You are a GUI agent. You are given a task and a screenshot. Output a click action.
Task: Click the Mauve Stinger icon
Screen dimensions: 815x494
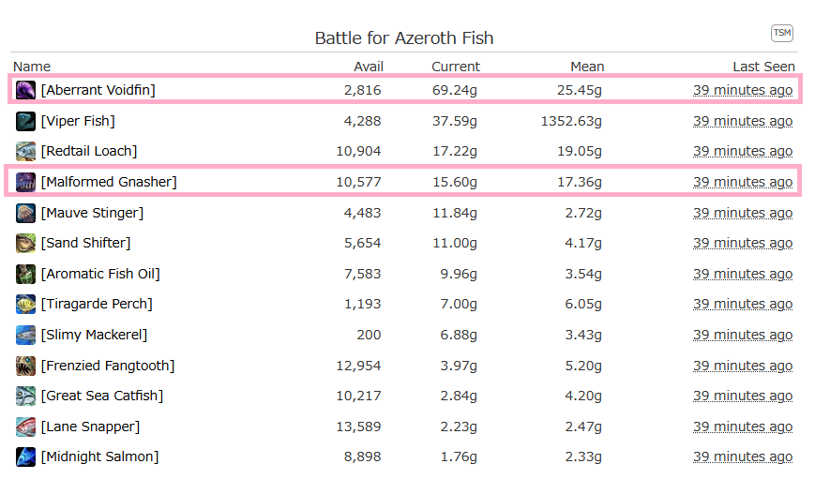[25, 213]
